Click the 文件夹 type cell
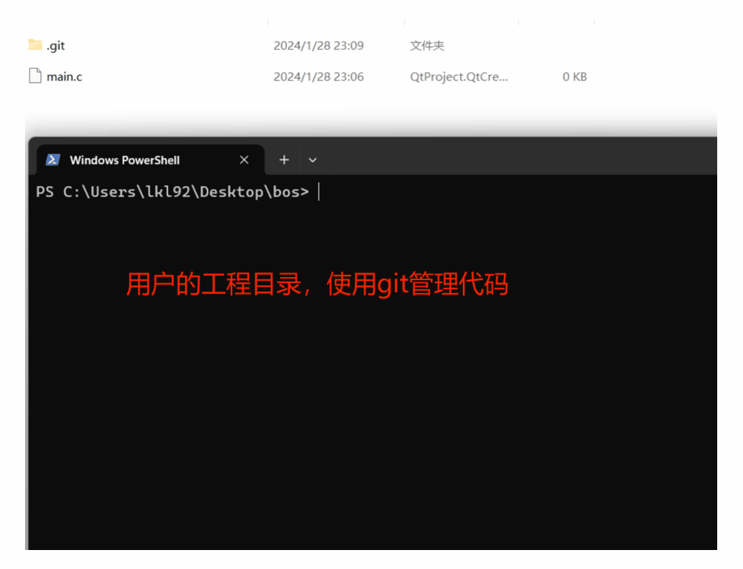 pyautogui.click(x=427, y=46)
